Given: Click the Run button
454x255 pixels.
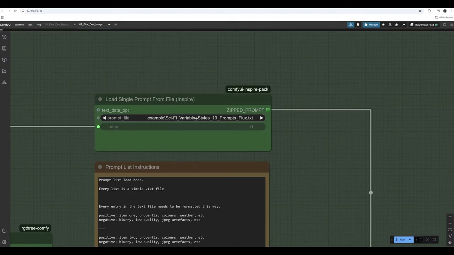Looking at the screenshot, I should [400, 240].
